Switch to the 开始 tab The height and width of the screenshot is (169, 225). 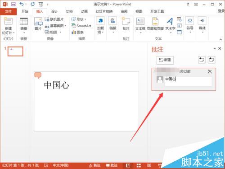(x=25, y=11)
